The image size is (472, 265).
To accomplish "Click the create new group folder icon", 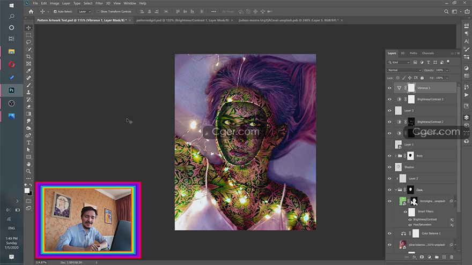I will point(437,257).
